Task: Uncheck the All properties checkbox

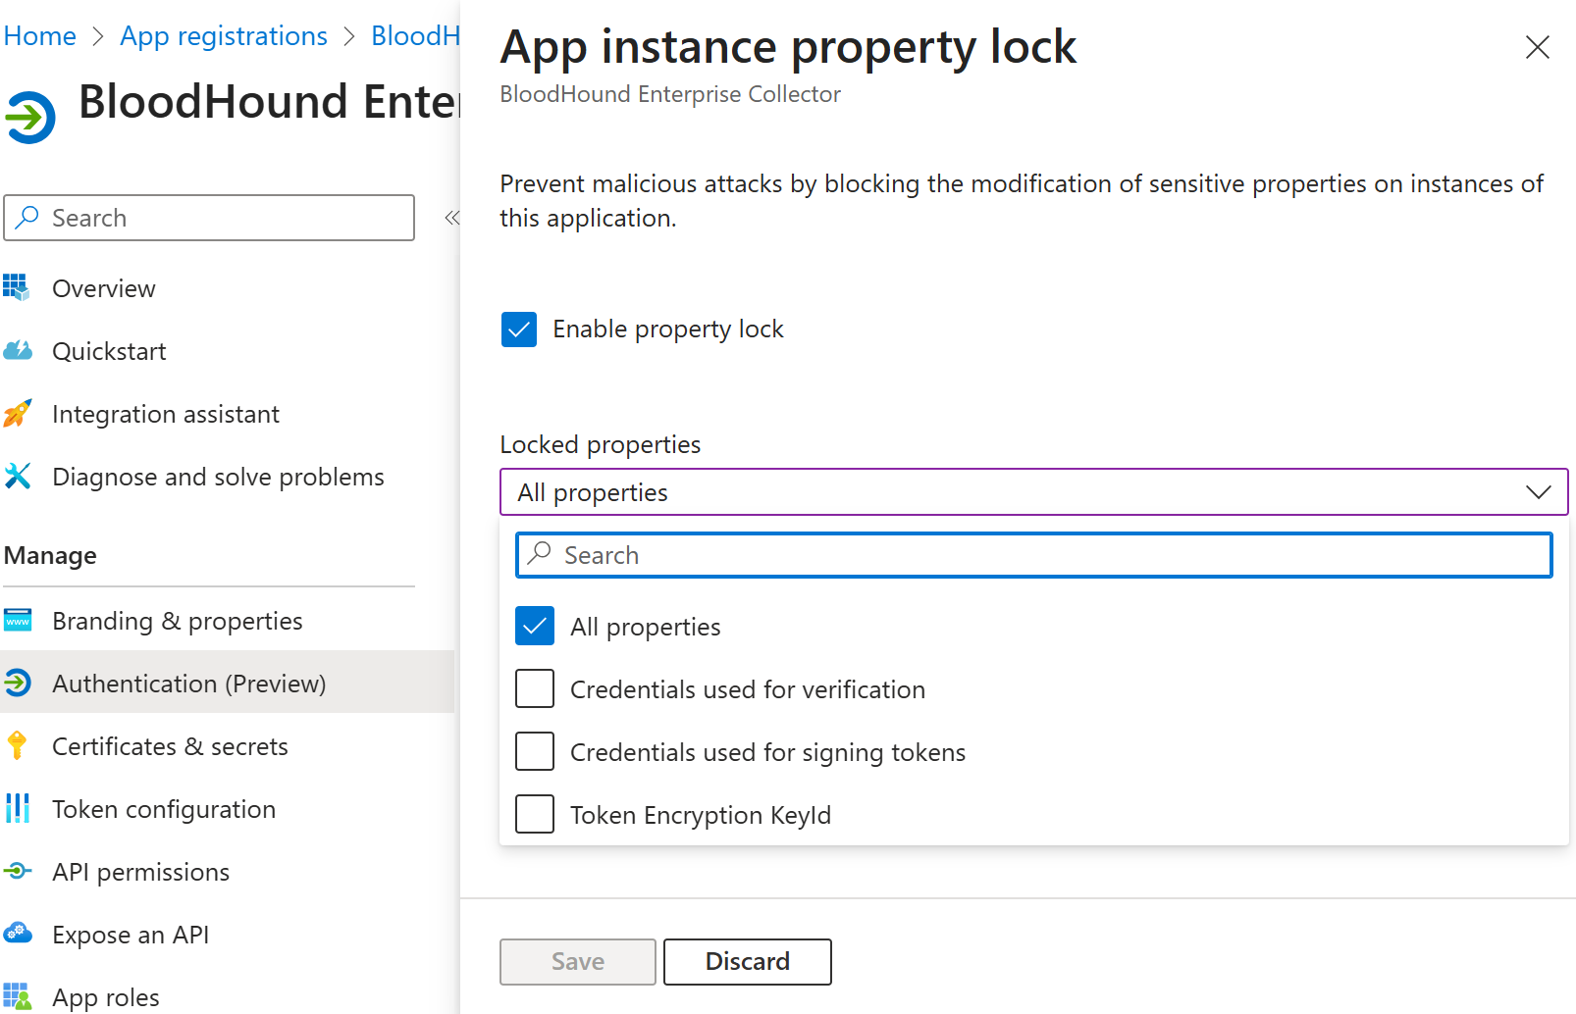Action: point(535,626)
